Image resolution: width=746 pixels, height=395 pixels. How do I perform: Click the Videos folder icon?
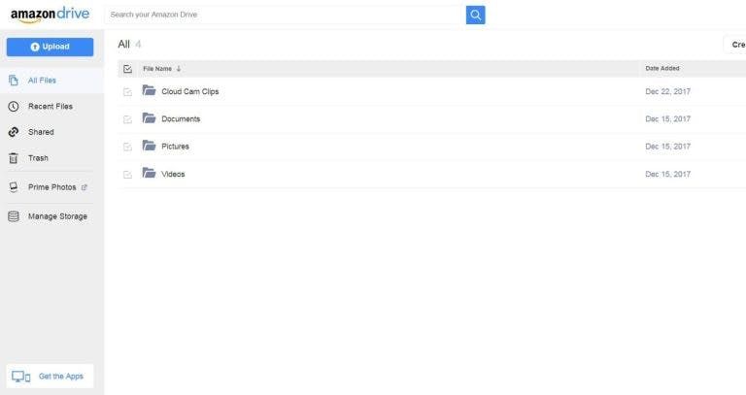pos(149,174)
